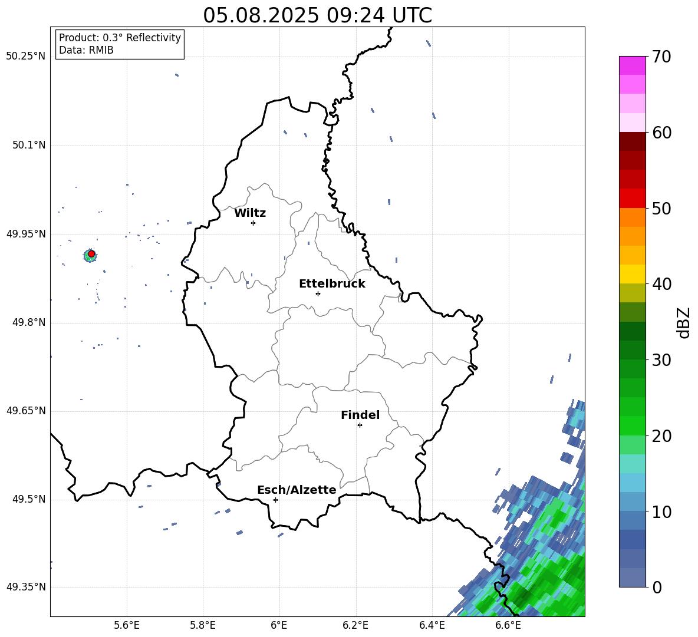Viewport: 698px width, 637px height.
Task: Click the light blue band just below 15
Action: 632,483
